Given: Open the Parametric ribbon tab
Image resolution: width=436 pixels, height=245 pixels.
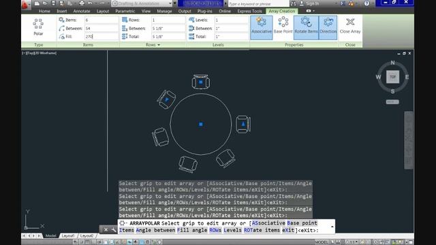Looking at the screenshot, I should tap(125, 11).
